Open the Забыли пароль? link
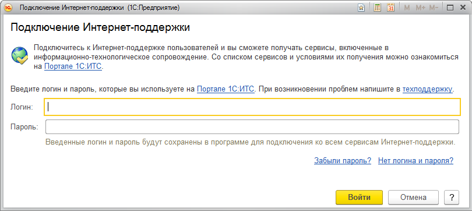The width and height of the screenshot is (472, 211). 343,161
